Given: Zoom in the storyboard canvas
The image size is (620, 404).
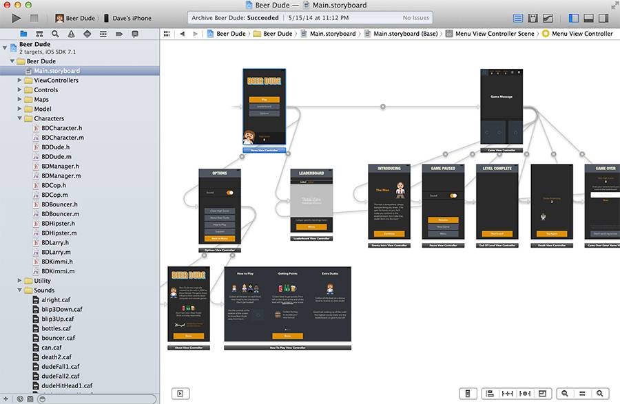Looking at the screenshot, I should tap(600, 394).
